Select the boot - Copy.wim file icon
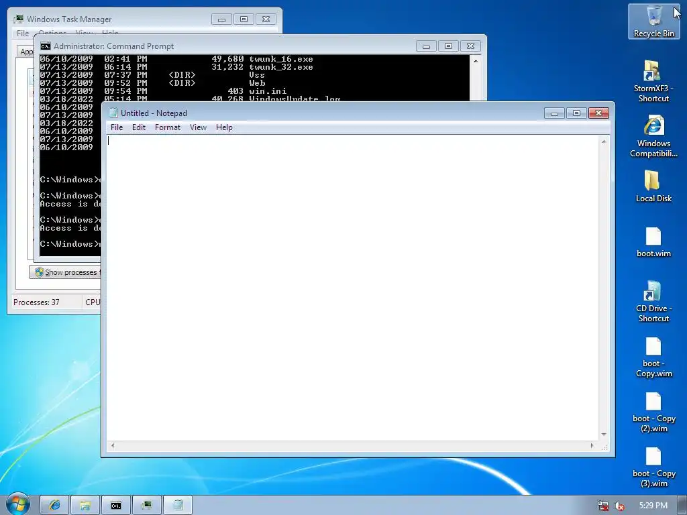687x515 pixels. (x=653, y=357)
